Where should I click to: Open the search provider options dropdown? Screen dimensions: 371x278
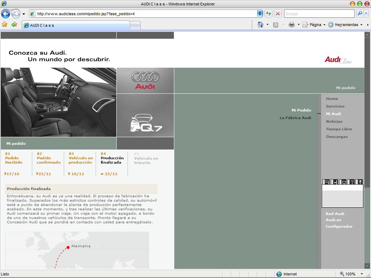[x=366, y=14]
